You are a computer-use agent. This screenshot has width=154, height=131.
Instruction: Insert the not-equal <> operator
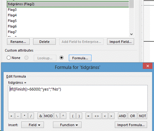tap(97, 116)
